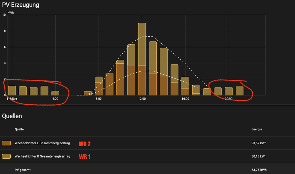The height and width of the screenshot is (174, 295).
Task: Click the 53,75 kWh total value
Action: 258,170
